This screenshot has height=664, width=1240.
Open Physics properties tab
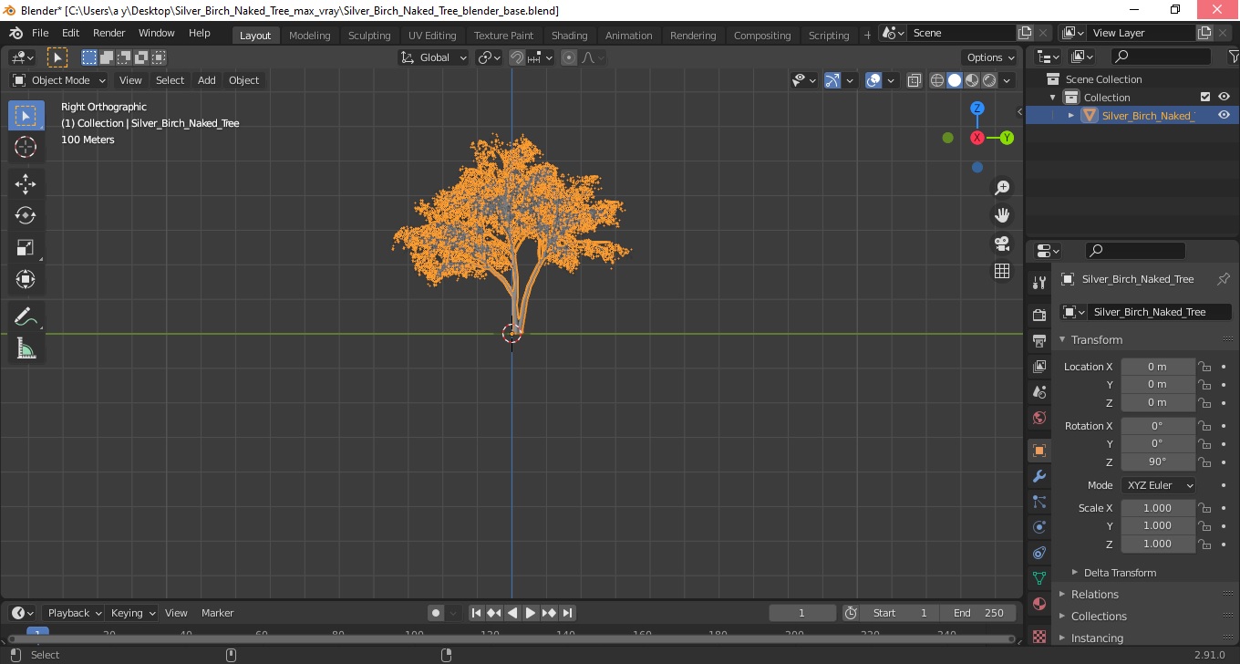[1038, 527]
